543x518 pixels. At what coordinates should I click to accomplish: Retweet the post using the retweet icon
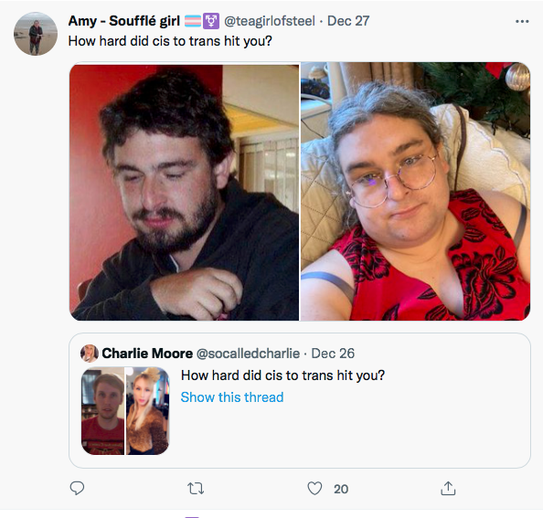[196, 489]
